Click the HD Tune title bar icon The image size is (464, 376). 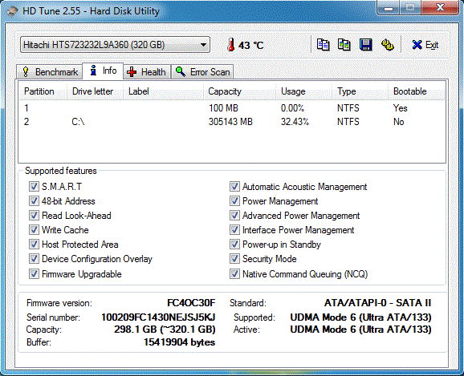point(12,11)
